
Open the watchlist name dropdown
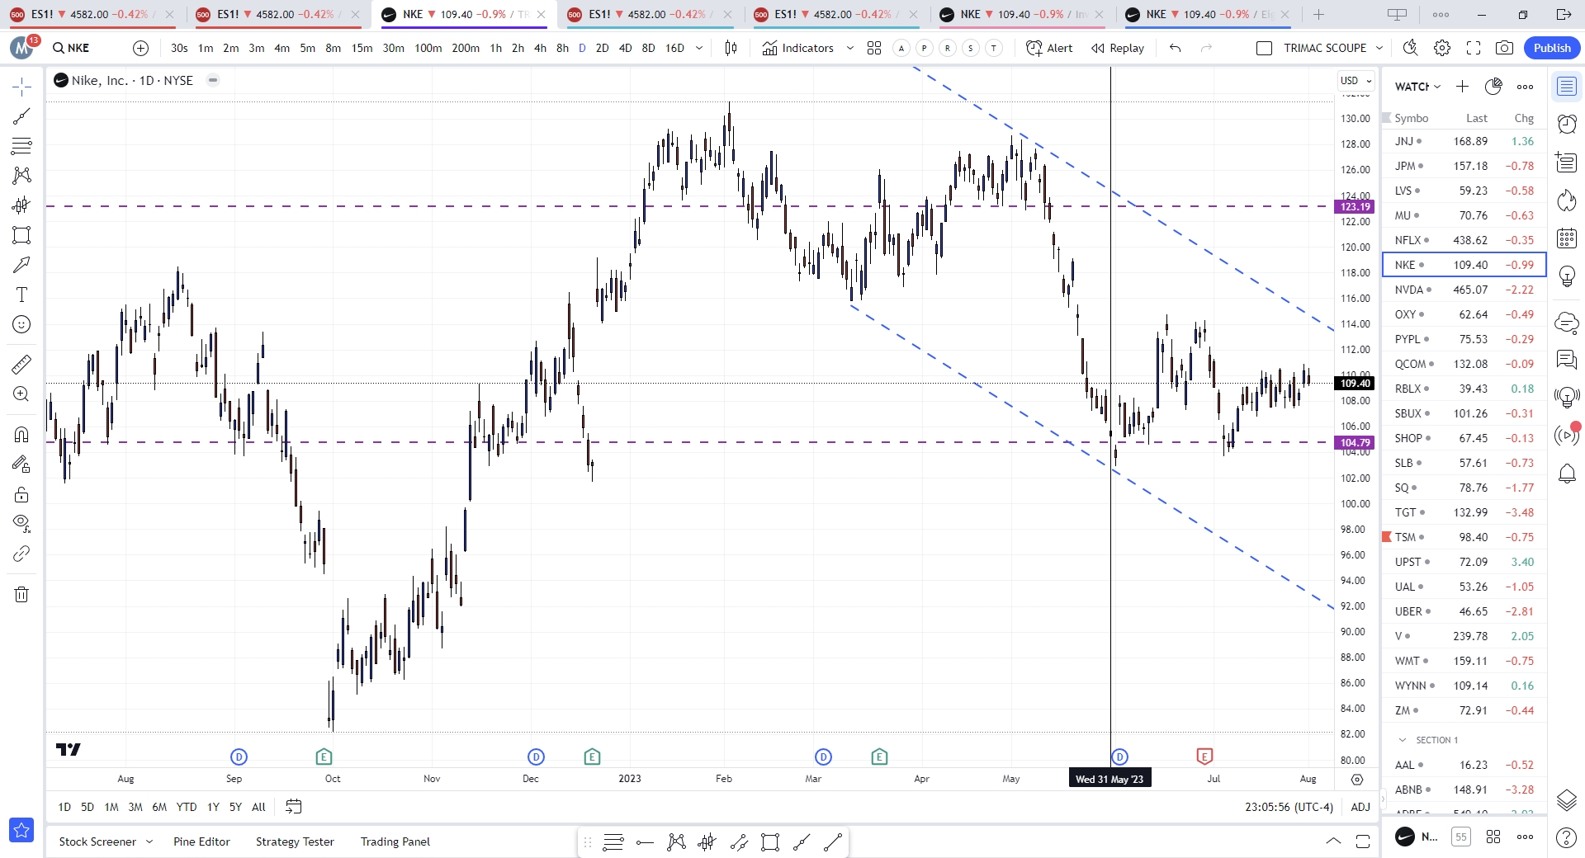coord(1417,87)
